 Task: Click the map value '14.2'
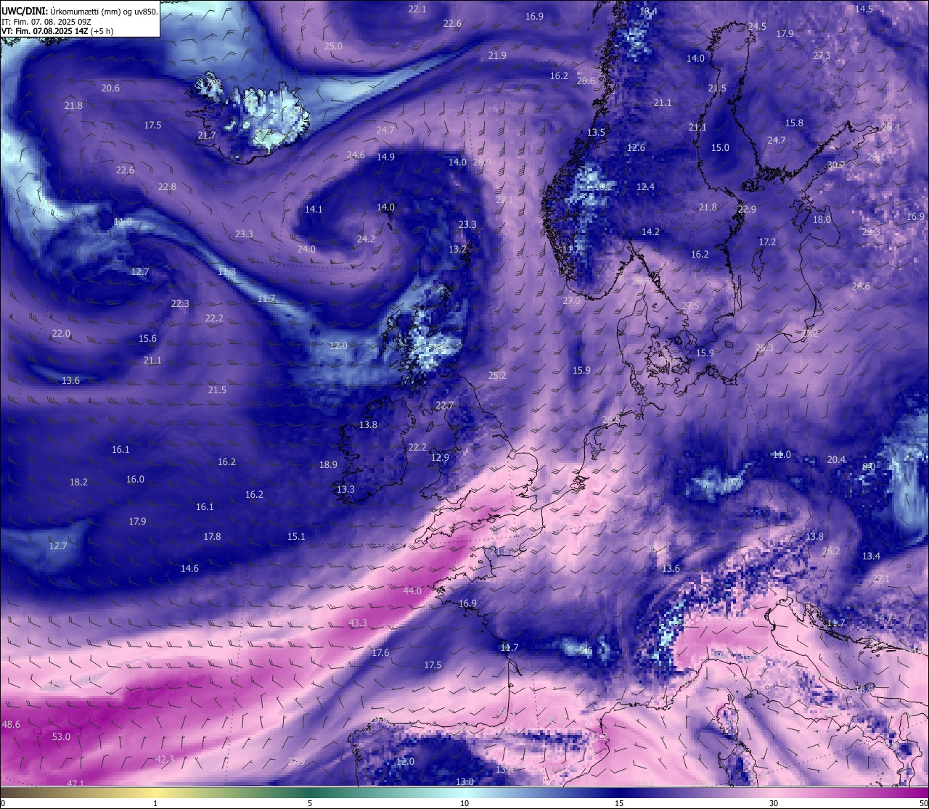point(650,231)
